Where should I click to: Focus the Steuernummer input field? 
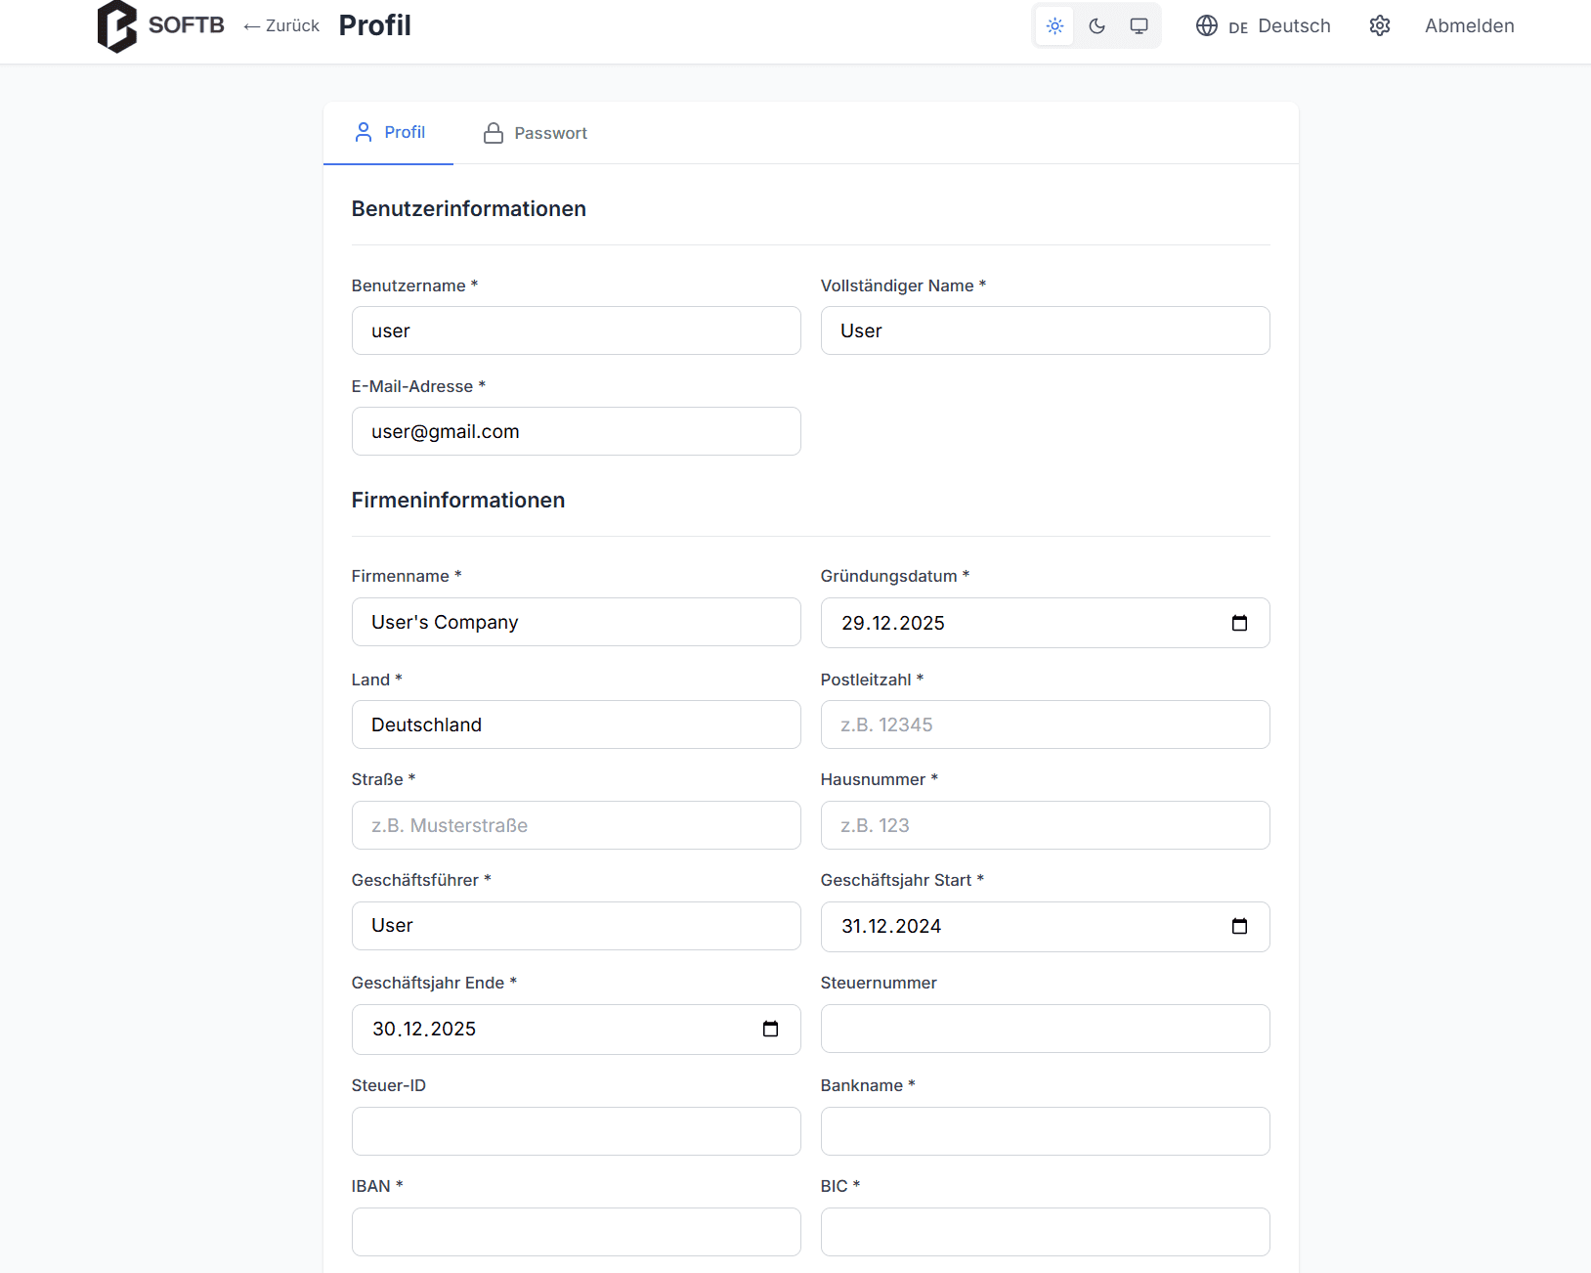(x=1045, y=1030)
